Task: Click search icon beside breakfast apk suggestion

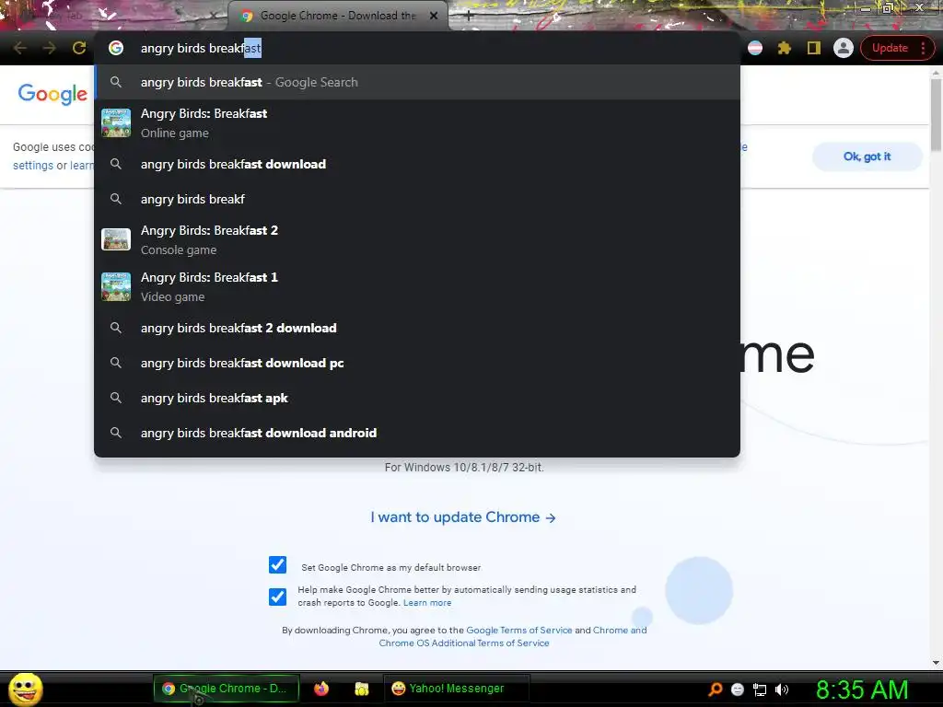Action: [x=116, y=398]
